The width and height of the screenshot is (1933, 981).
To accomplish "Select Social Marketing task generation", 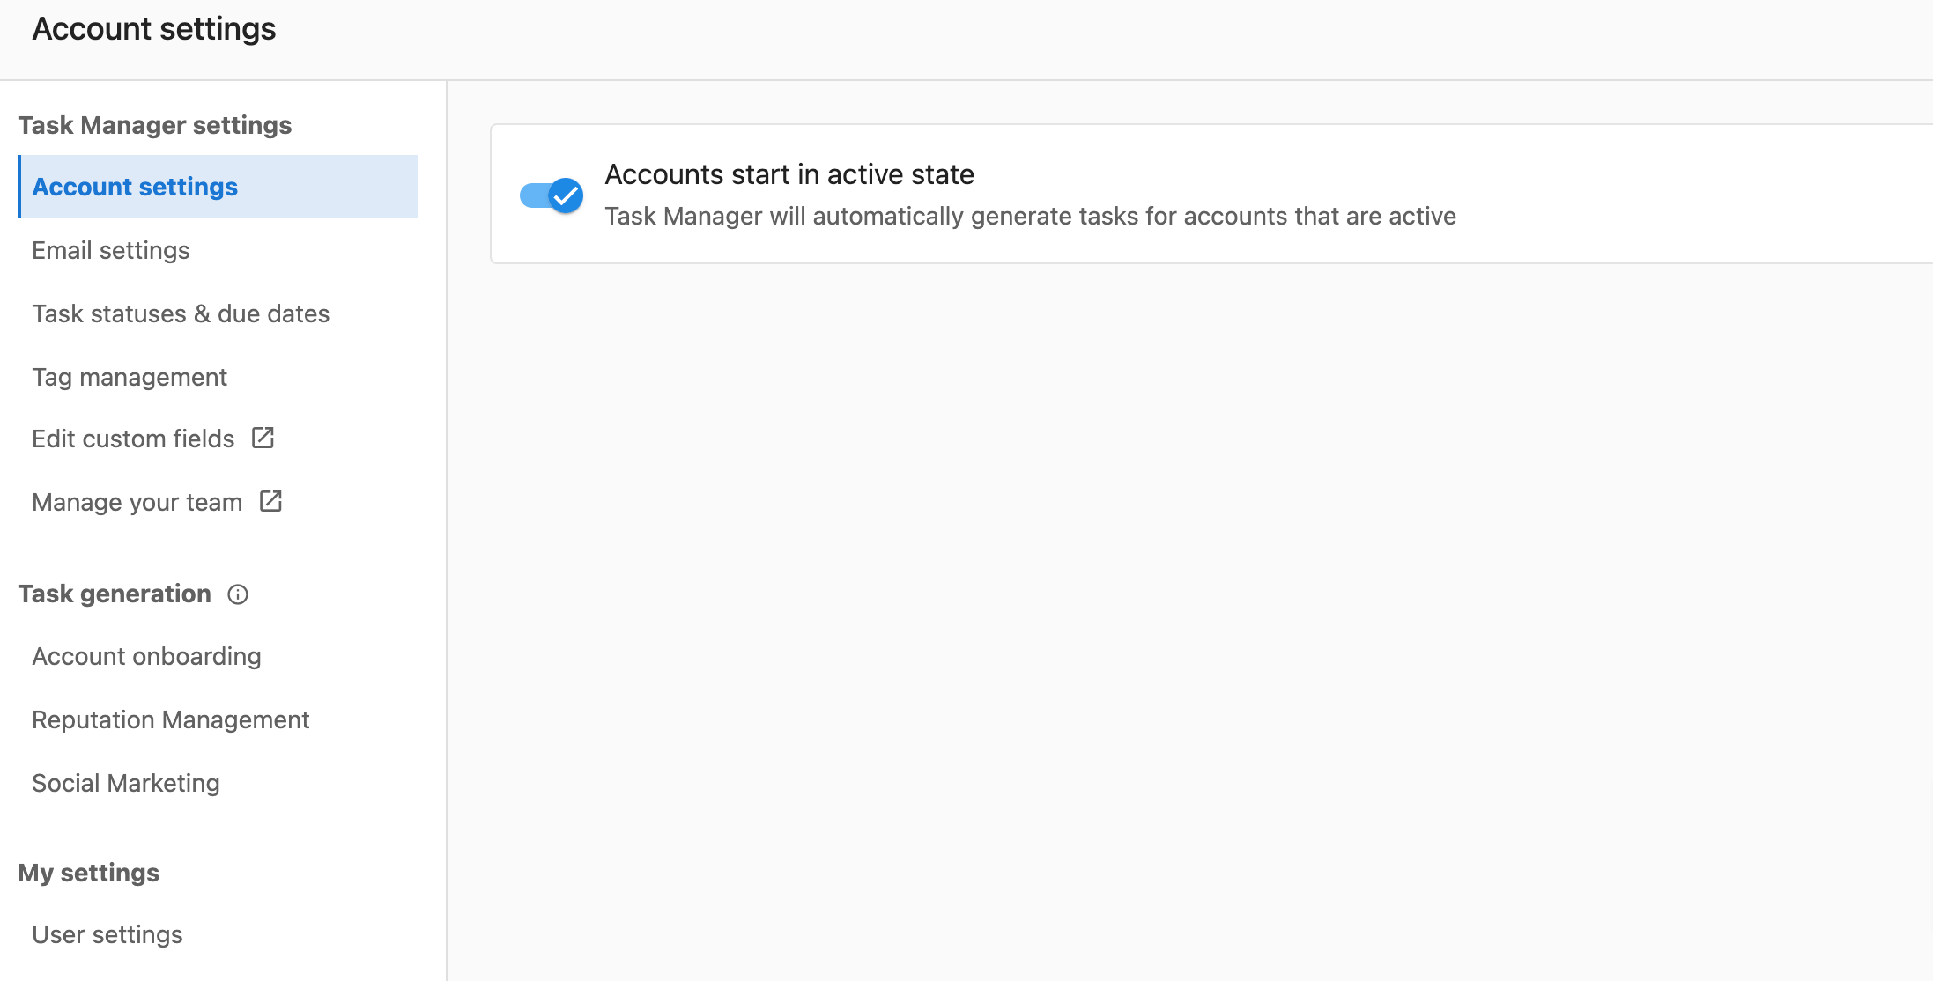I will click(125, 783).
